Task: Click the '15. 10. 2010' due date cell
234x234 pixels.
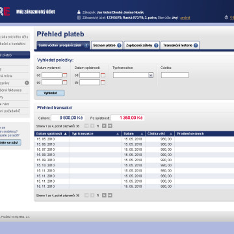Action: pyautogui.click(x=45, y=165)
